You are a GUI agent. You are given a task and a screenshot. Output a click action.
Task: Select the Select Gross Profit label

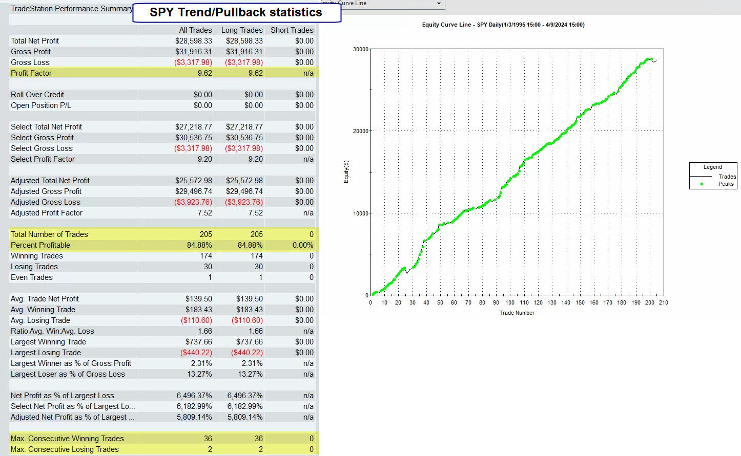[x=42, y=138]
